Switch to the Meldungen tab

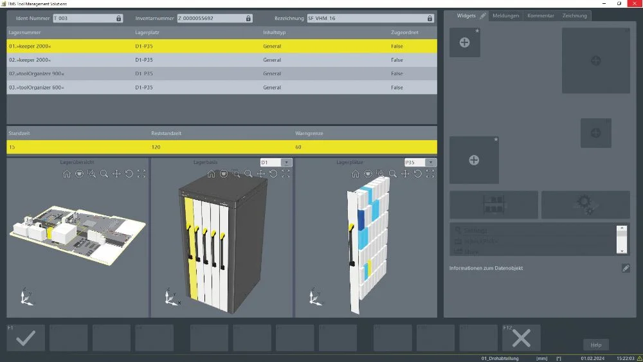coord(505,15)
